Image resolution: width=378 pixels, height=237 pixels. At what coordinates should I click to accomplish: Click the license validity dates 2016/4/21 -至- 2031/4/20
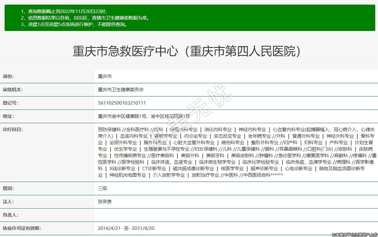tap(126, 228)
